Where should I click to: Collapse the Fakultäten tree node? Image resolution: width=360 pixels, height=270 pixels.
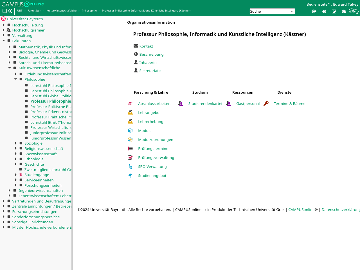4,40
